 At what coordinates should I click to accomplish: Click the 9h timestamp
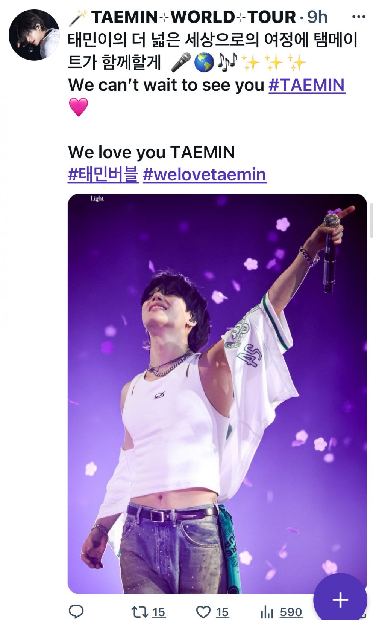(317, 17)
